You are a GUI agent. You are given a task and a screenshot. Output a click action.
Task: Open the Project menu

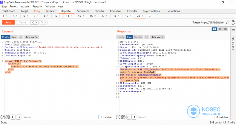(13, 7)
